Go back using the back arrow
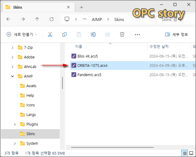196x157 pixels. tap(8, 19)
